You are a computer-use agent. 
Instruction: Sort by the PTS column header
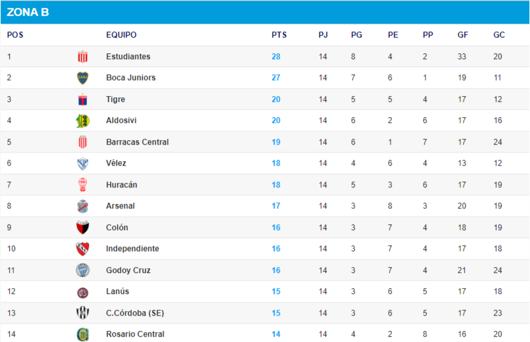279,35
